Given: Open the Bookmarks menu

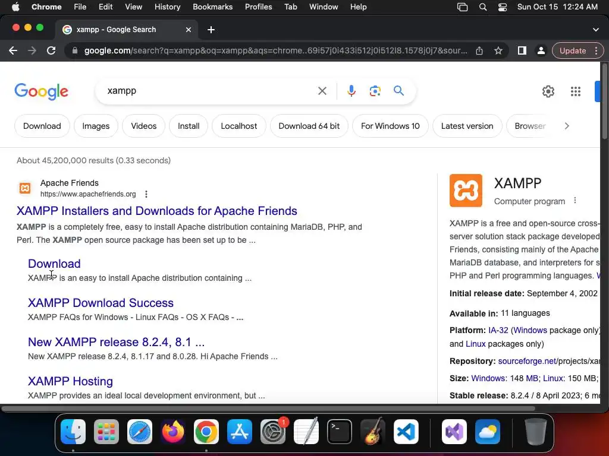Looking at the screenshot, I should pos(213,7).
